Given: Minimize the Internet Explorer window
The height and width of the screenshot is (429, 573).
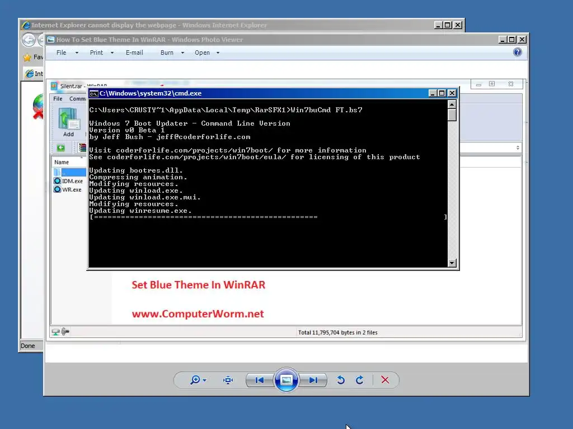Looking at the screenshot, I should tap(439, 25).
